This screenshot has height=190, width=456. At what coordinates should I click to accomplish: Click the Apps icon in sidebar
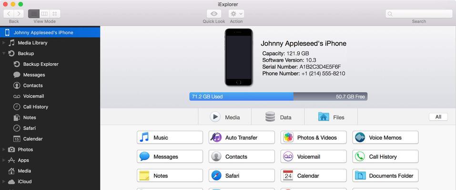[11, 160]
